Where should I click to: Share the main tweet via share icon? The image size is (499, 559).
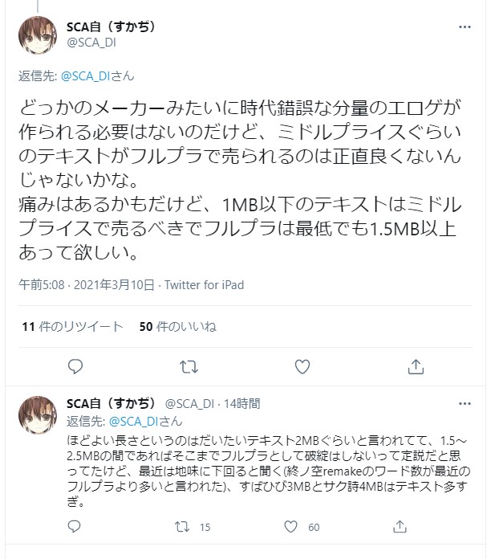click(x=416, y=366)
